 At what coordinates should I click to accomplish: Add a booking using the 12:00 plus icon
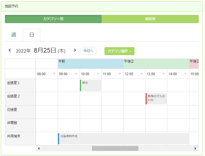[x=142, y=74]
